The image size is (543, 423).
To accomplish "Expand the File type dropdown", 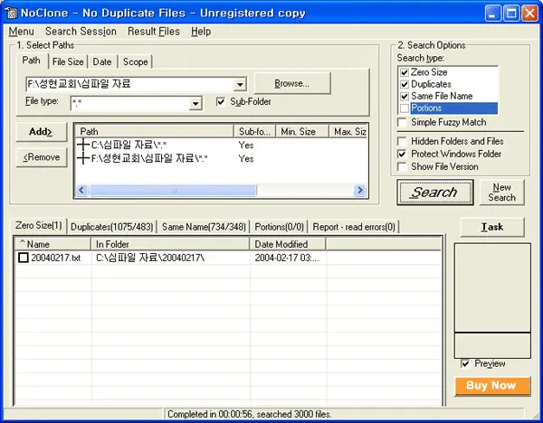I will pos(195,104).
